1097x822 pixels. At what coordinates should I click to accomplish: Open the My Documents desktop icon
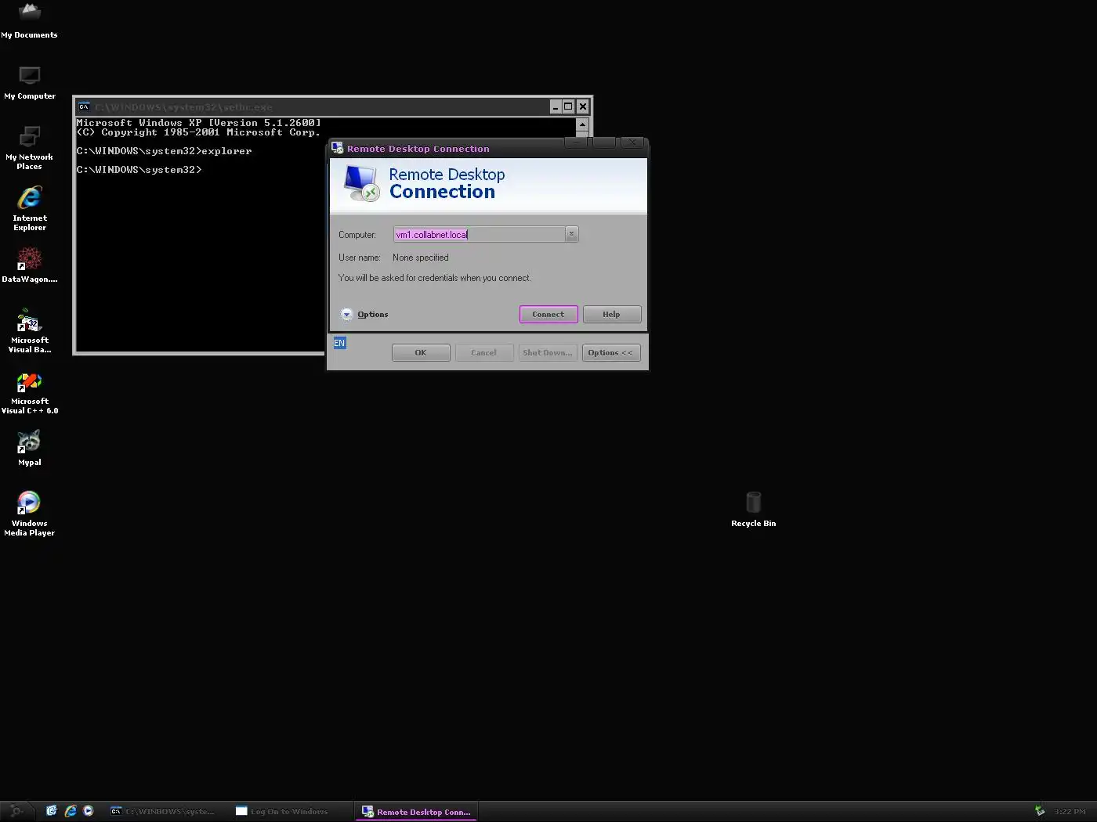click(29, 21)
